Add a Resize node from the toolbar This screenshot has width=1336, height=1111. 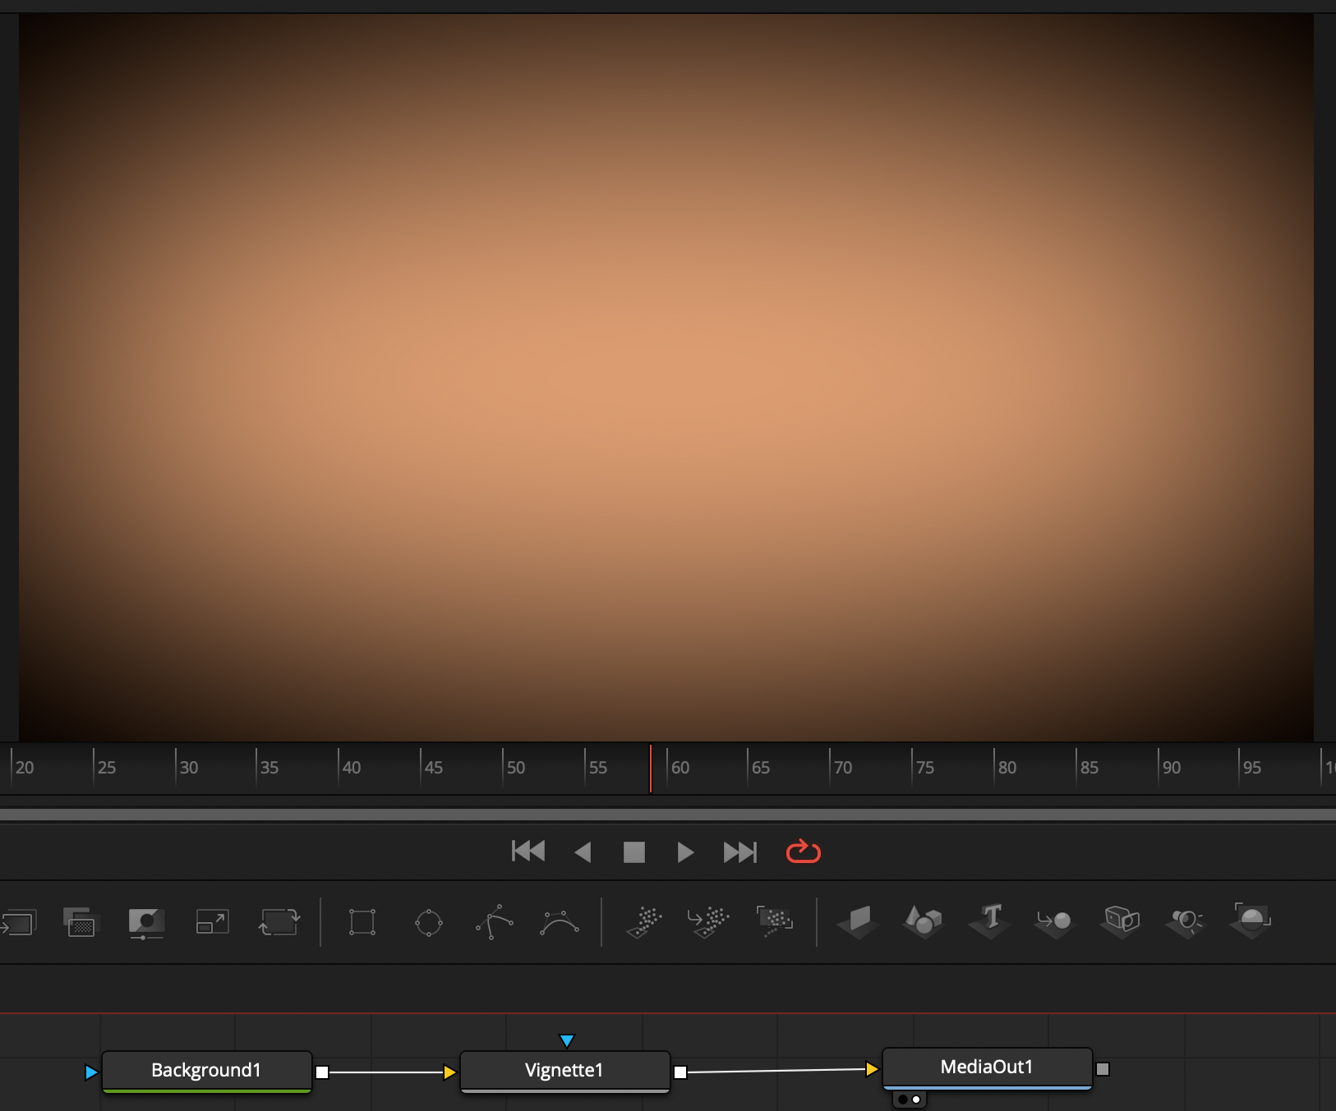(x=213, y=922)
